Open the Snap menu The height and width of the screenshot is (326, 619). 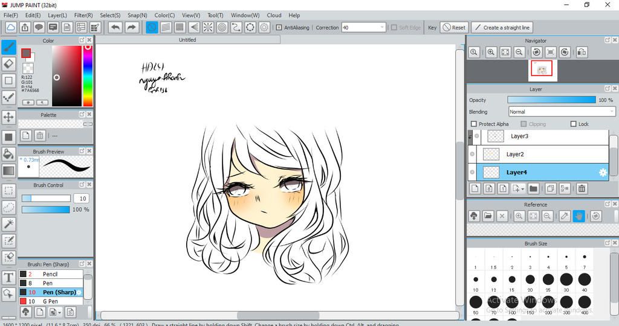click(137, 15)
